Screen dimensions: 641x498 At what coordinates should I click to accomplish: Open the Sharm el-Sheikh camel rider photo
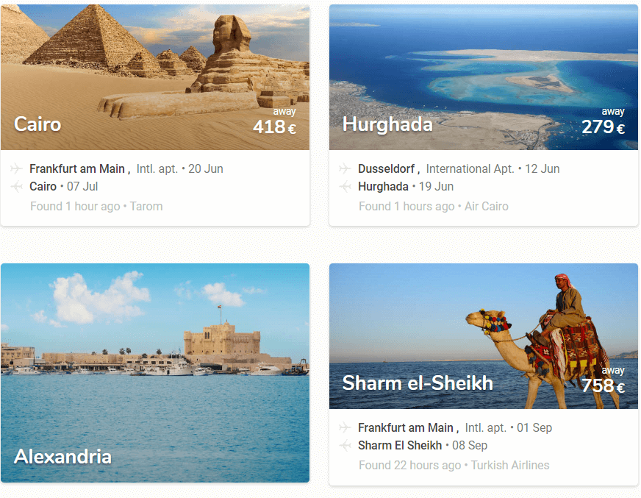pyautogui.click(x=484, y=336)
